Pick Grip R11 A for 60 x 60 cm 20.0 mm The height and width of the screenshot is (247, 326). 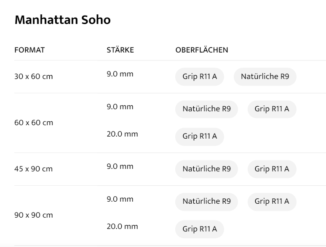pos(200,137)
